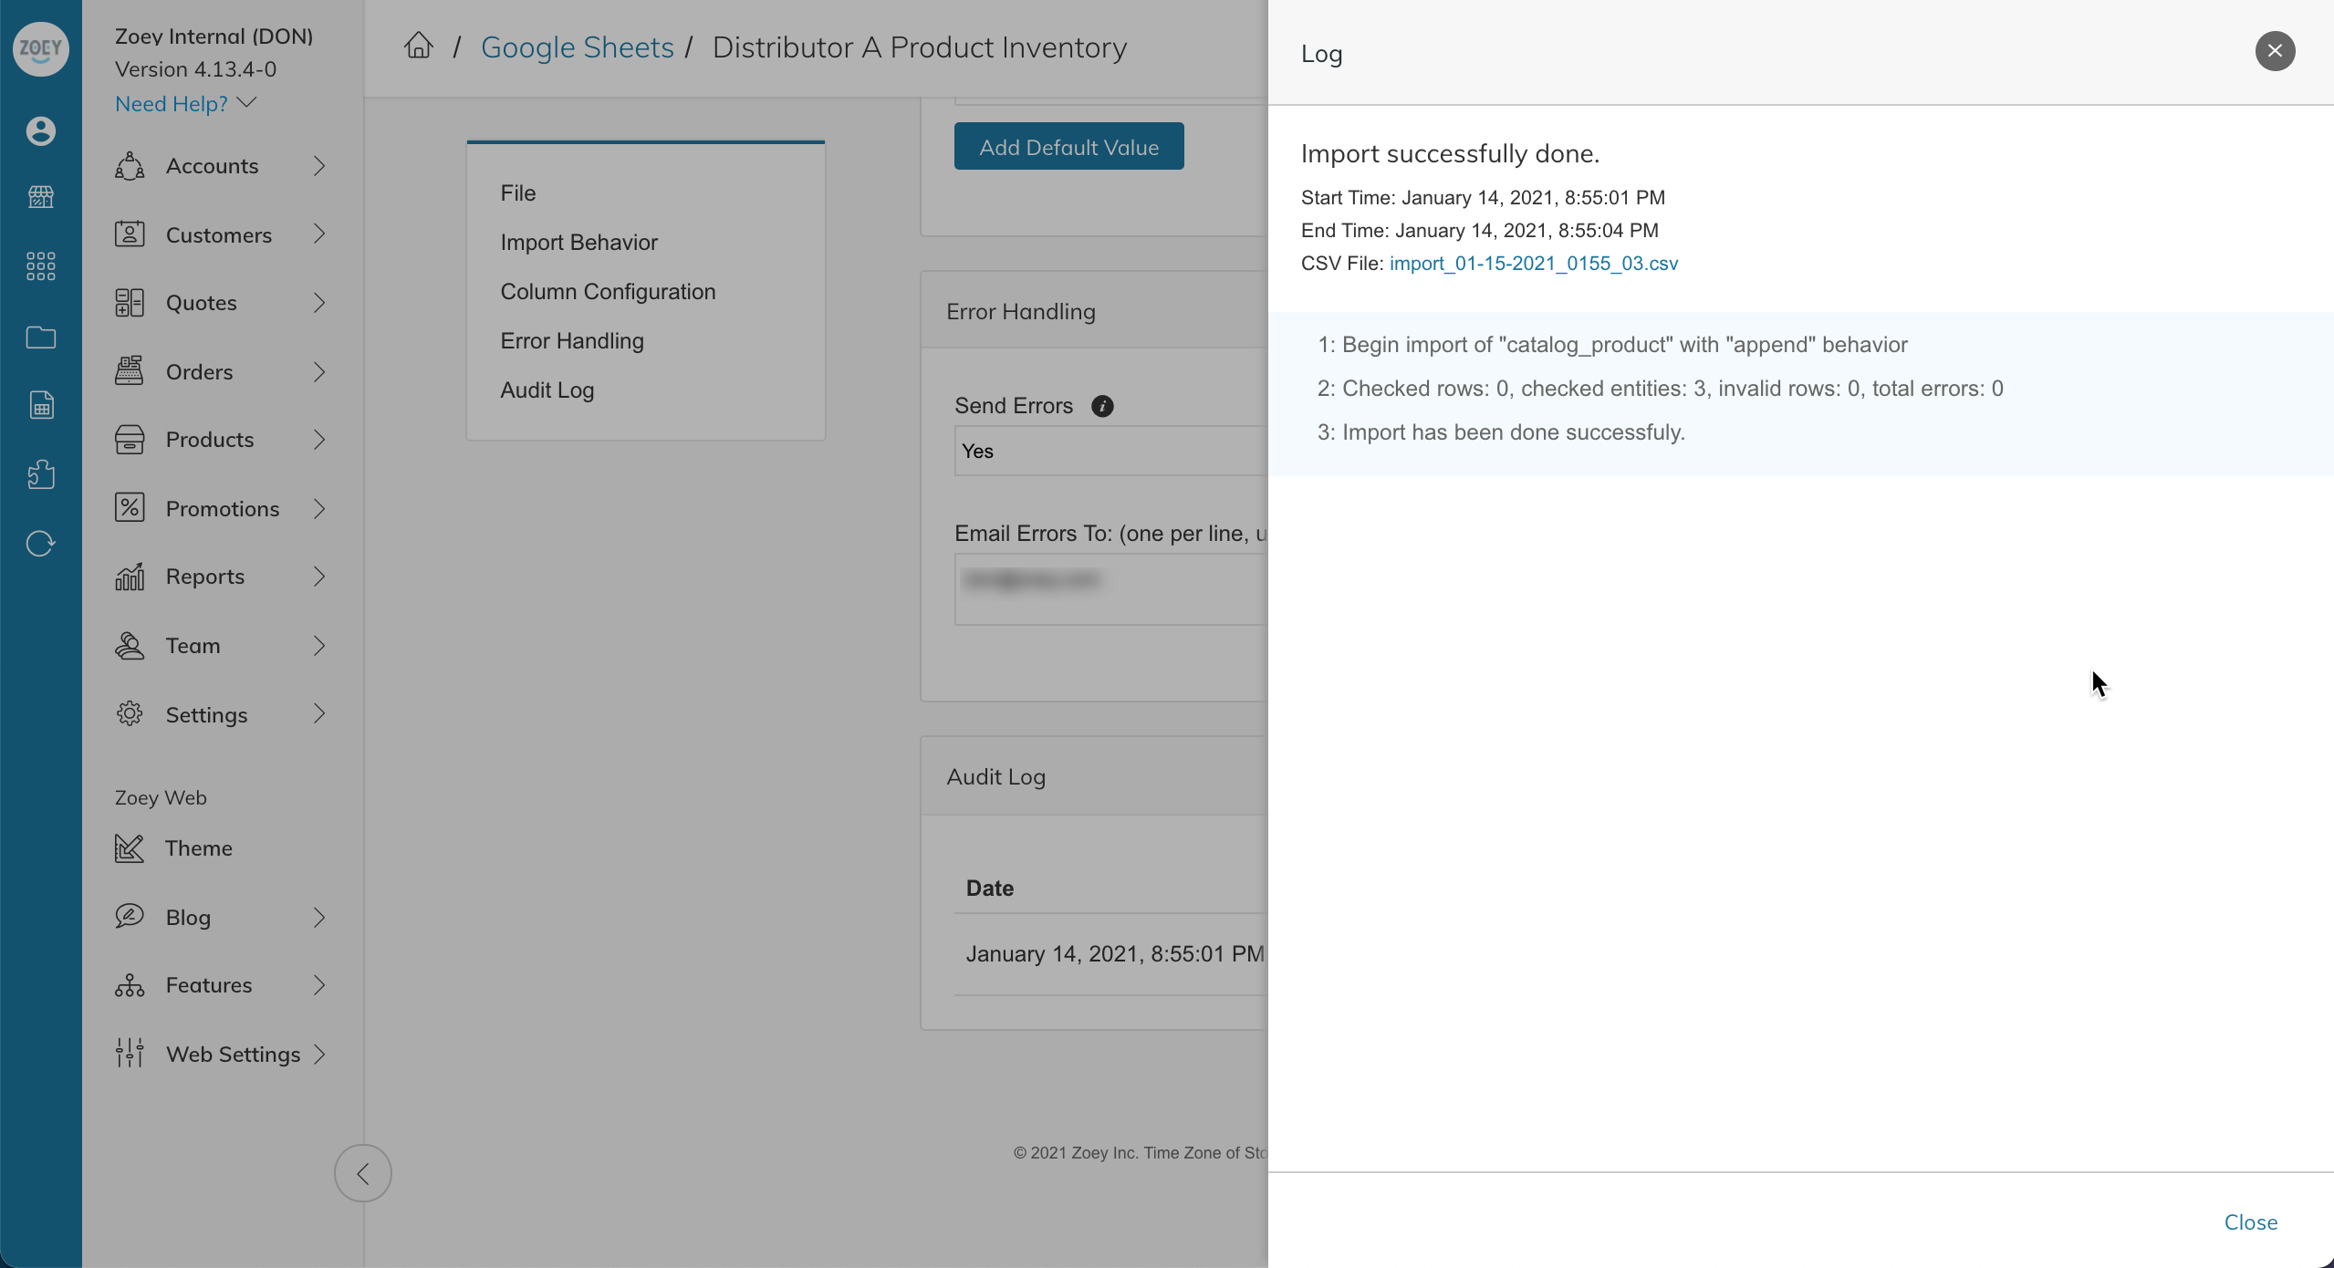Click the Start Time line in the Log
The height and width of the screenshot is (1268, 2334).
click(1483, 198)
